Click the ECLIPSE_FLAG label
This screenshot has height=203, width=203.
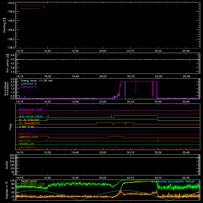pyautogui.click(x=28, y=130)
